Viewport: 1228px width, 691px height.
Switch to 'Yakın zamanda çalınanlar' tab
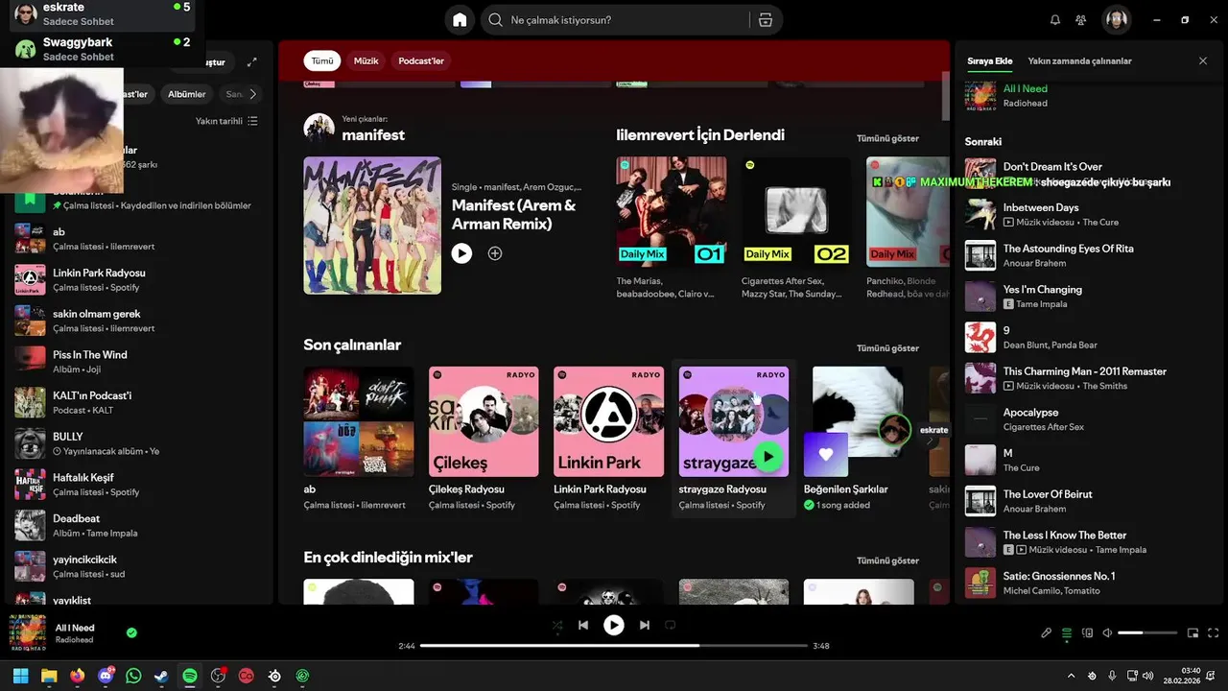click(x=1079, y=60)
